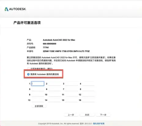The height and width of the screenshot is (126, 142).
Task: Click activation code field 4
Action: 88,84
